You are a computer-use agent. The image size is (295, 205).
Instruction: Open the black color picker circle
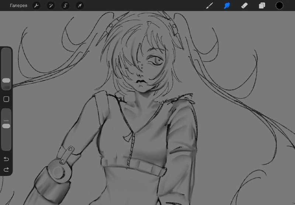tap(280, 6)
